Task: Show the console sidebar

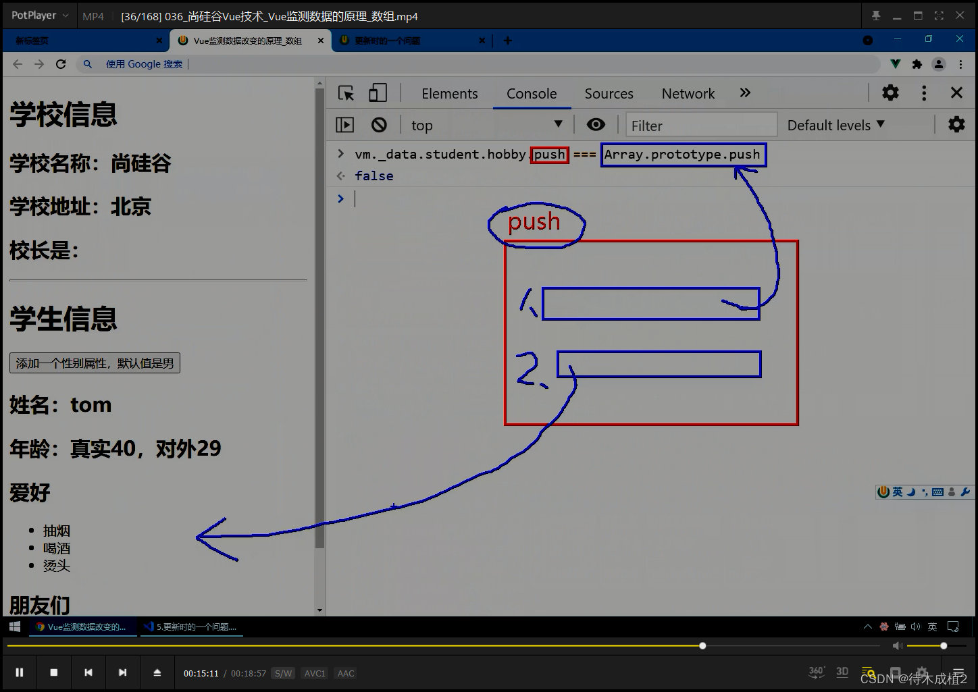Action: click(345, 125)
